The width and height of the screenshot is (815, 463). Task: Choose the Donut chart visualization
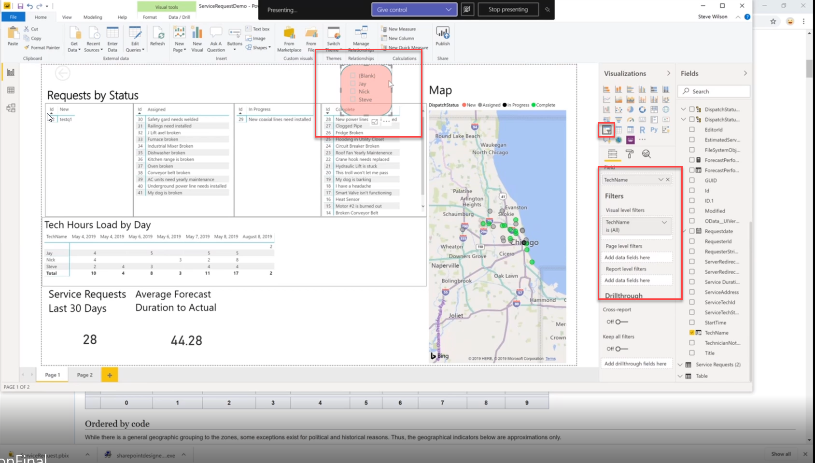(x=642, y=109)
